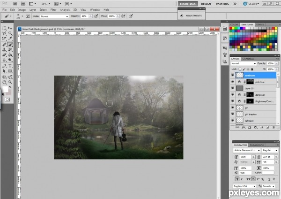This screenshot has width=281, height=199.
Task: Switch to Paragraph tab
Action: [x=257, y=145]
